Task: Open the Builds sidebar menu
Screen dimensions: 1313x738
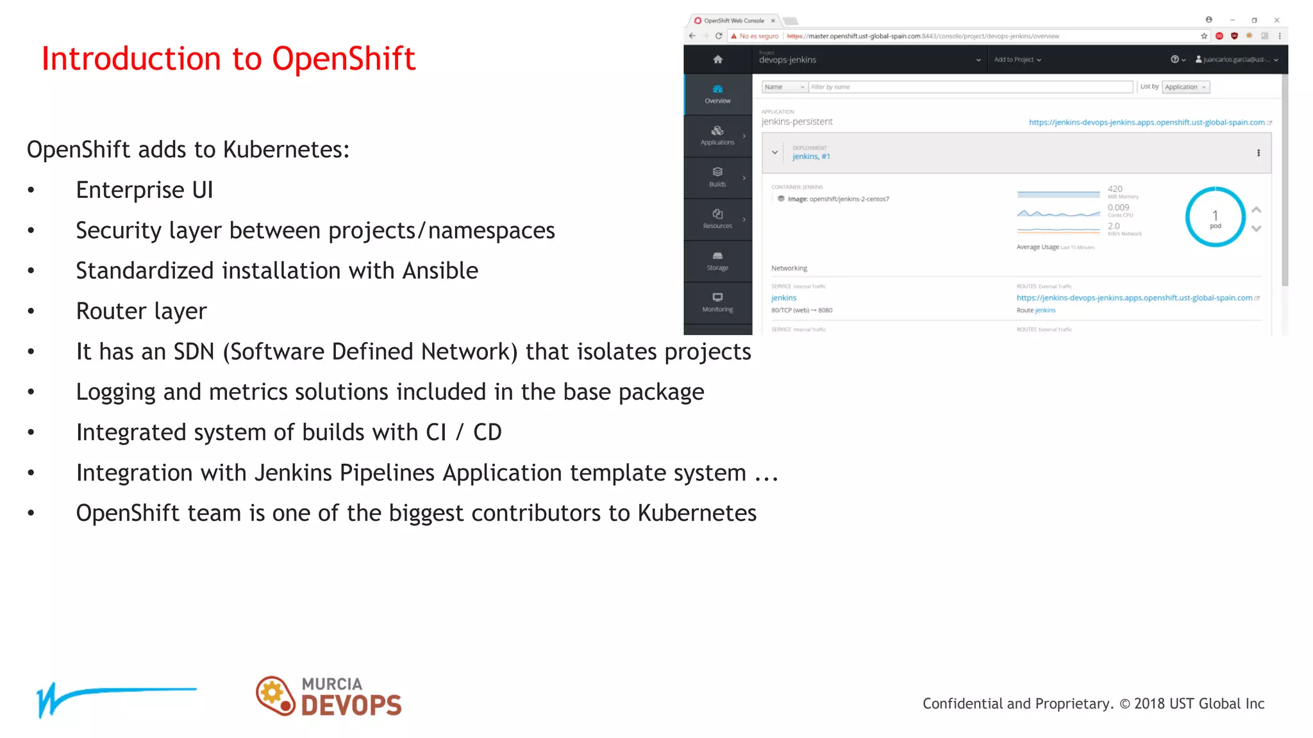Action: [717, 177]
